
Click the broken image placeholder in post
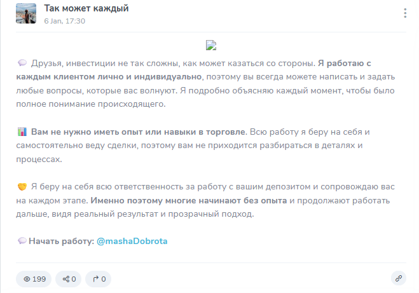[x=211, y=45]
